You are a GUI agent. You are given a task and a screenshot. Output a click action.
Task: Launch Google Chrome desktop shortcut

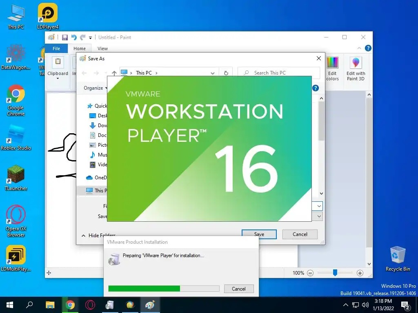coord(16,100)
